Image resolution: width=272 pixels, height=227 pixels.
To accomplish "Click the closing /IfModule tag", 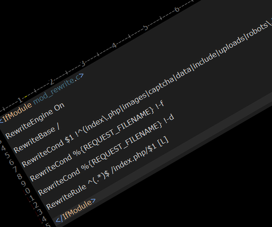I will coord(76,211).
